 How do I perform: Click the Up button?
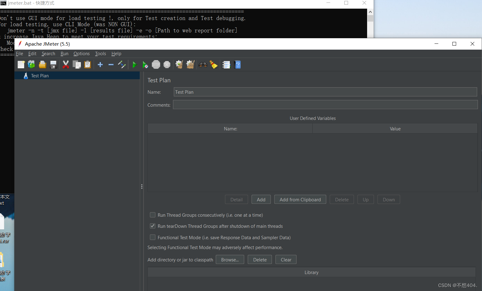(x=366, y=199)
